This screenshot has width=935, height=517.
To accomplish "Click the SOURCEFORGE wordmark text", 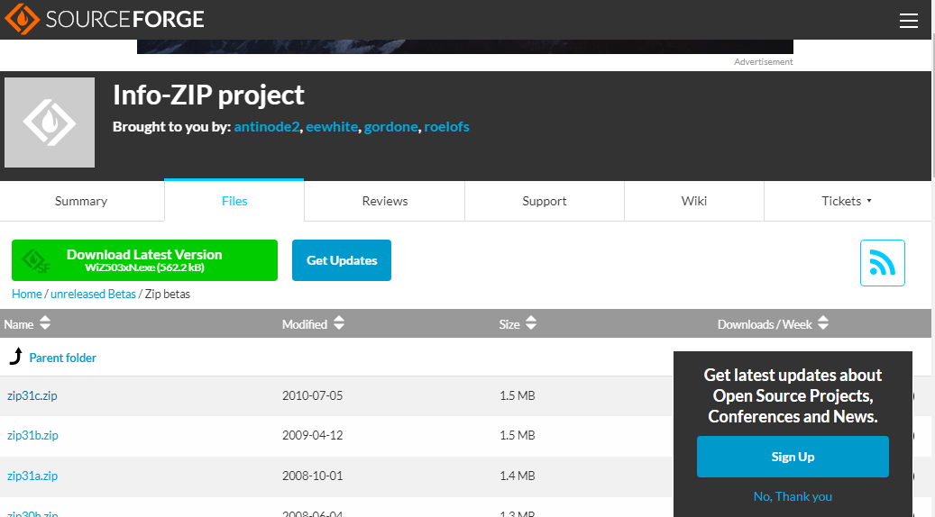I will (124, 20).
